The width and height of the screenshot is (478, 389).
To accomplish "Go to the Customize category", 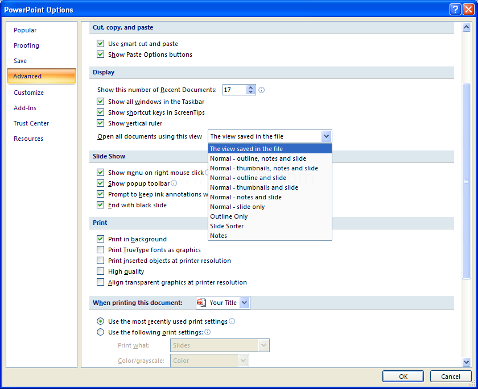I will (42, 93).
